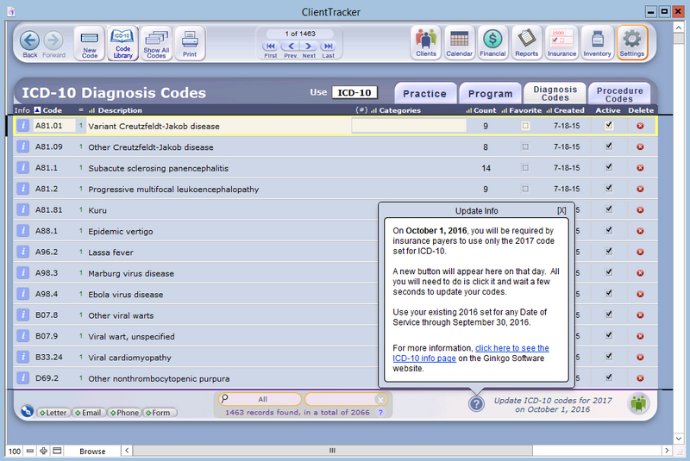The height and width of the screenshot is (461, 690).
Task: Close the Update Info popup
Action: point(561,210)
